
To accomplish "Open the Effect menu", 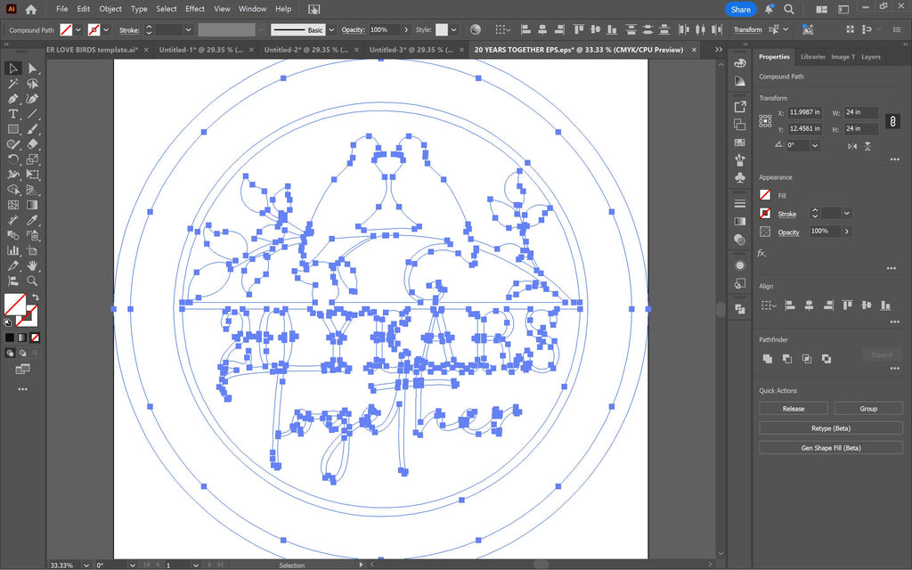I will pos(195,9).
